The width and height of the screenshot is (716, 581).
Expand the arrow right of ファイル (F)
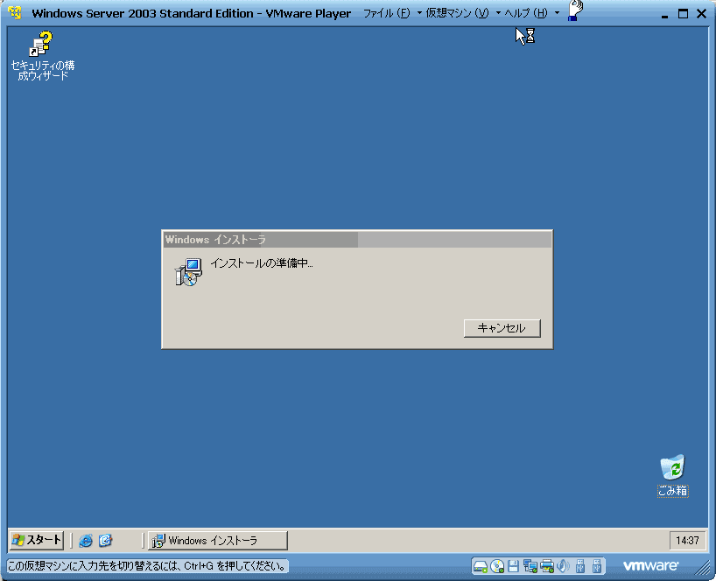[x=419, y=13]
